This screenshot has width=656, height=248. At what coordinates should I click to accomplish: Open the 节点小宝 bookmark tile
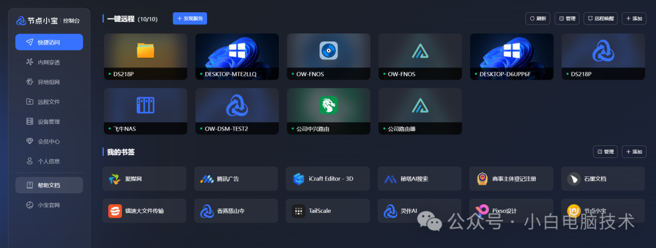(603, 211)
